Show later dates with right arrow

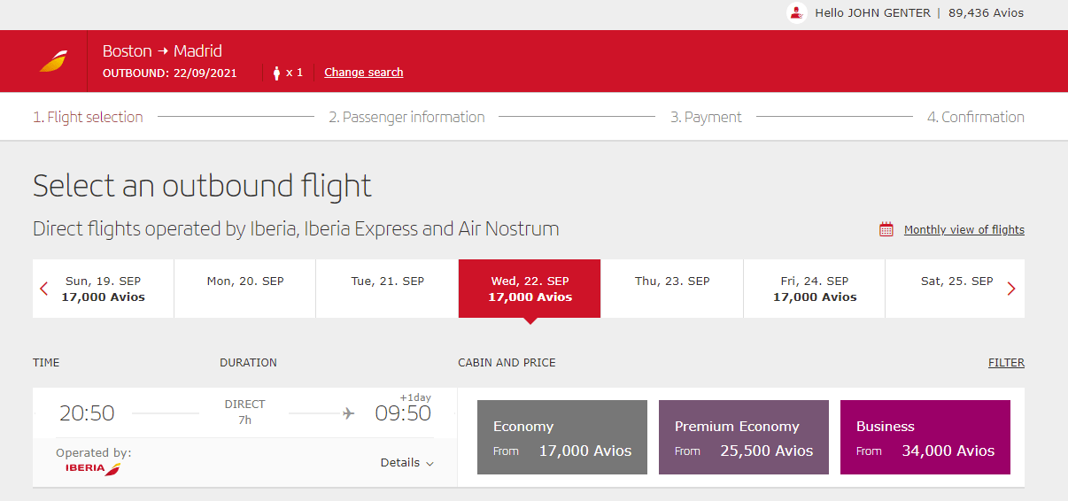(1011, 289)
